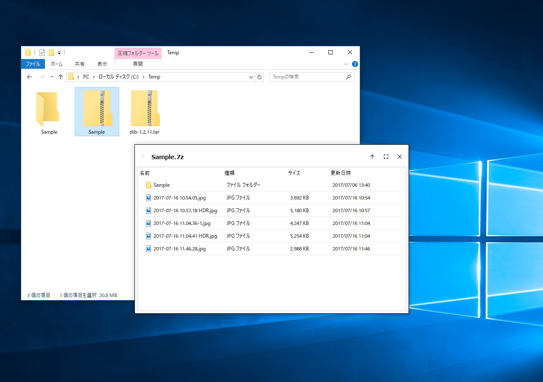
Task: Expand the breadcrumb chevron before PC
Action: click(x=78, y=77)
